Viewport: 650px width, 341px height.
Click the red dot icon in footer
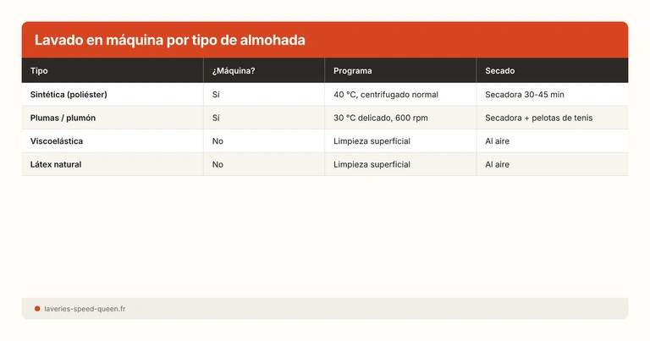(x=37, y=309)
